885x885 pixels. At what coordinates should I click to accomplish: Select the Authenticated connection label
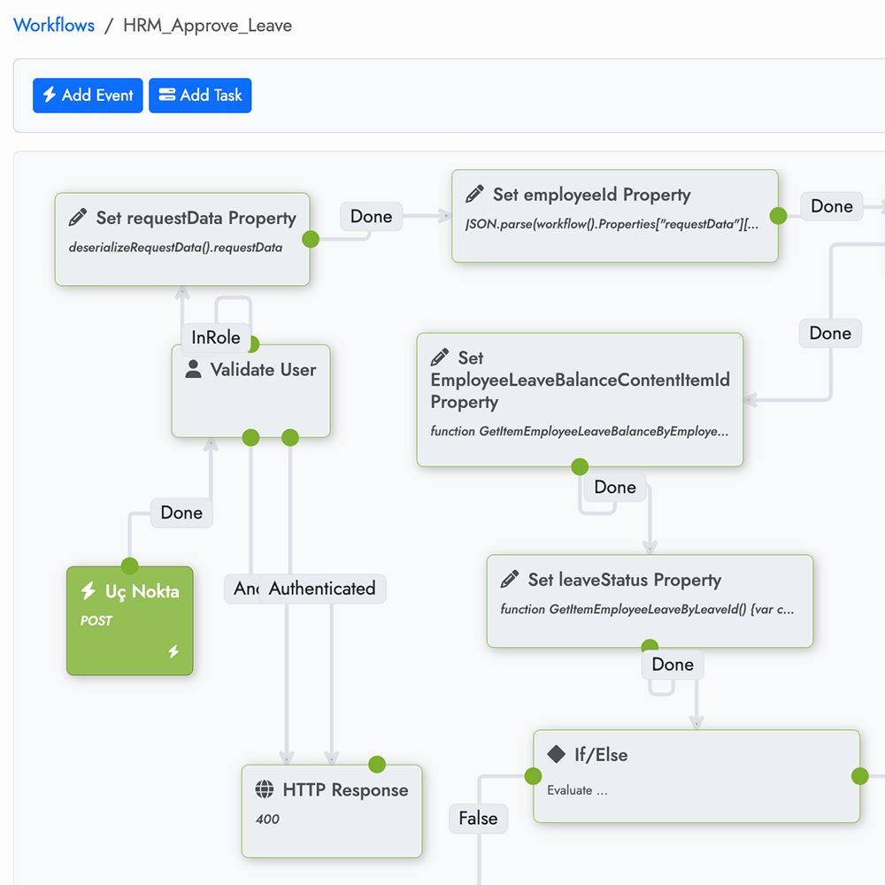pyautogui.click(x=322, y=589)
